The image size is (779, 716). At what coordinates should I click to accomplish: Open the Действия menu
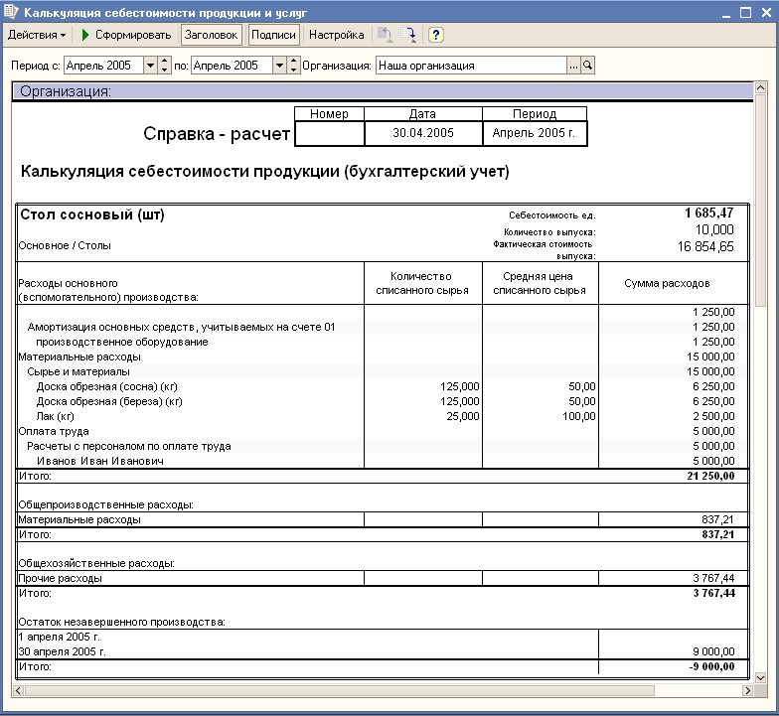click(x=36, y=35)
